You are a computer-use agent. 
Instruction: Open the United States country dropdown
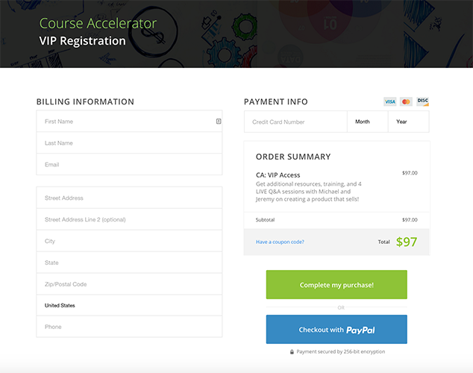(129, 305)
